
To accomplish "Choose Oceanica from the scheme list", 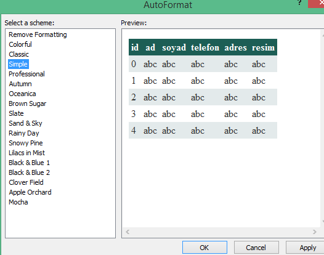I will [22, 94].
